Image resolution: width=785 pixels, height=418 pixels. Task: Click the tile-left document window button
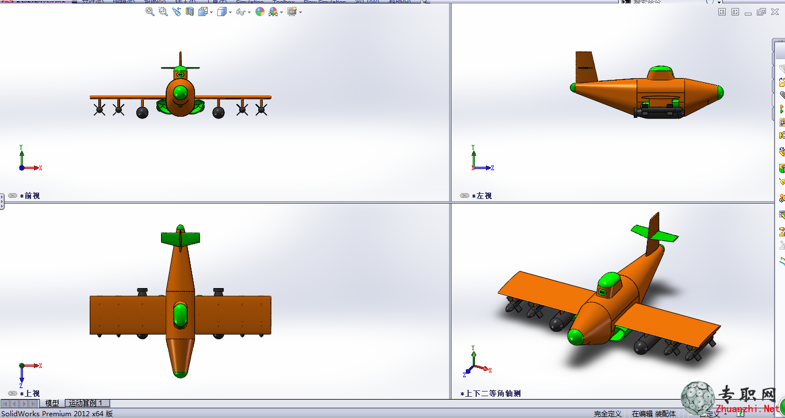[722, 11]
